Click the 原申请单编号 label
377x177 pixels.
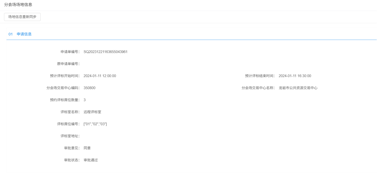coord(68,64)
